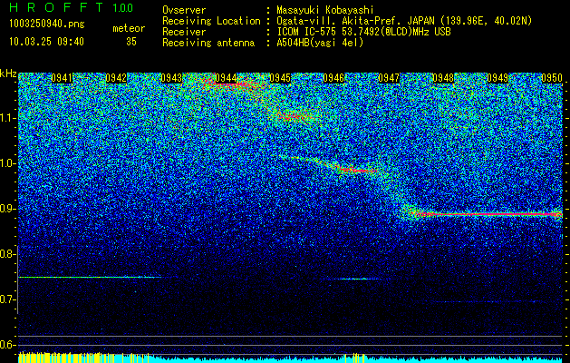Click the 1.1 kHz axis label
The image size is (570, 363).
(8, 118)
